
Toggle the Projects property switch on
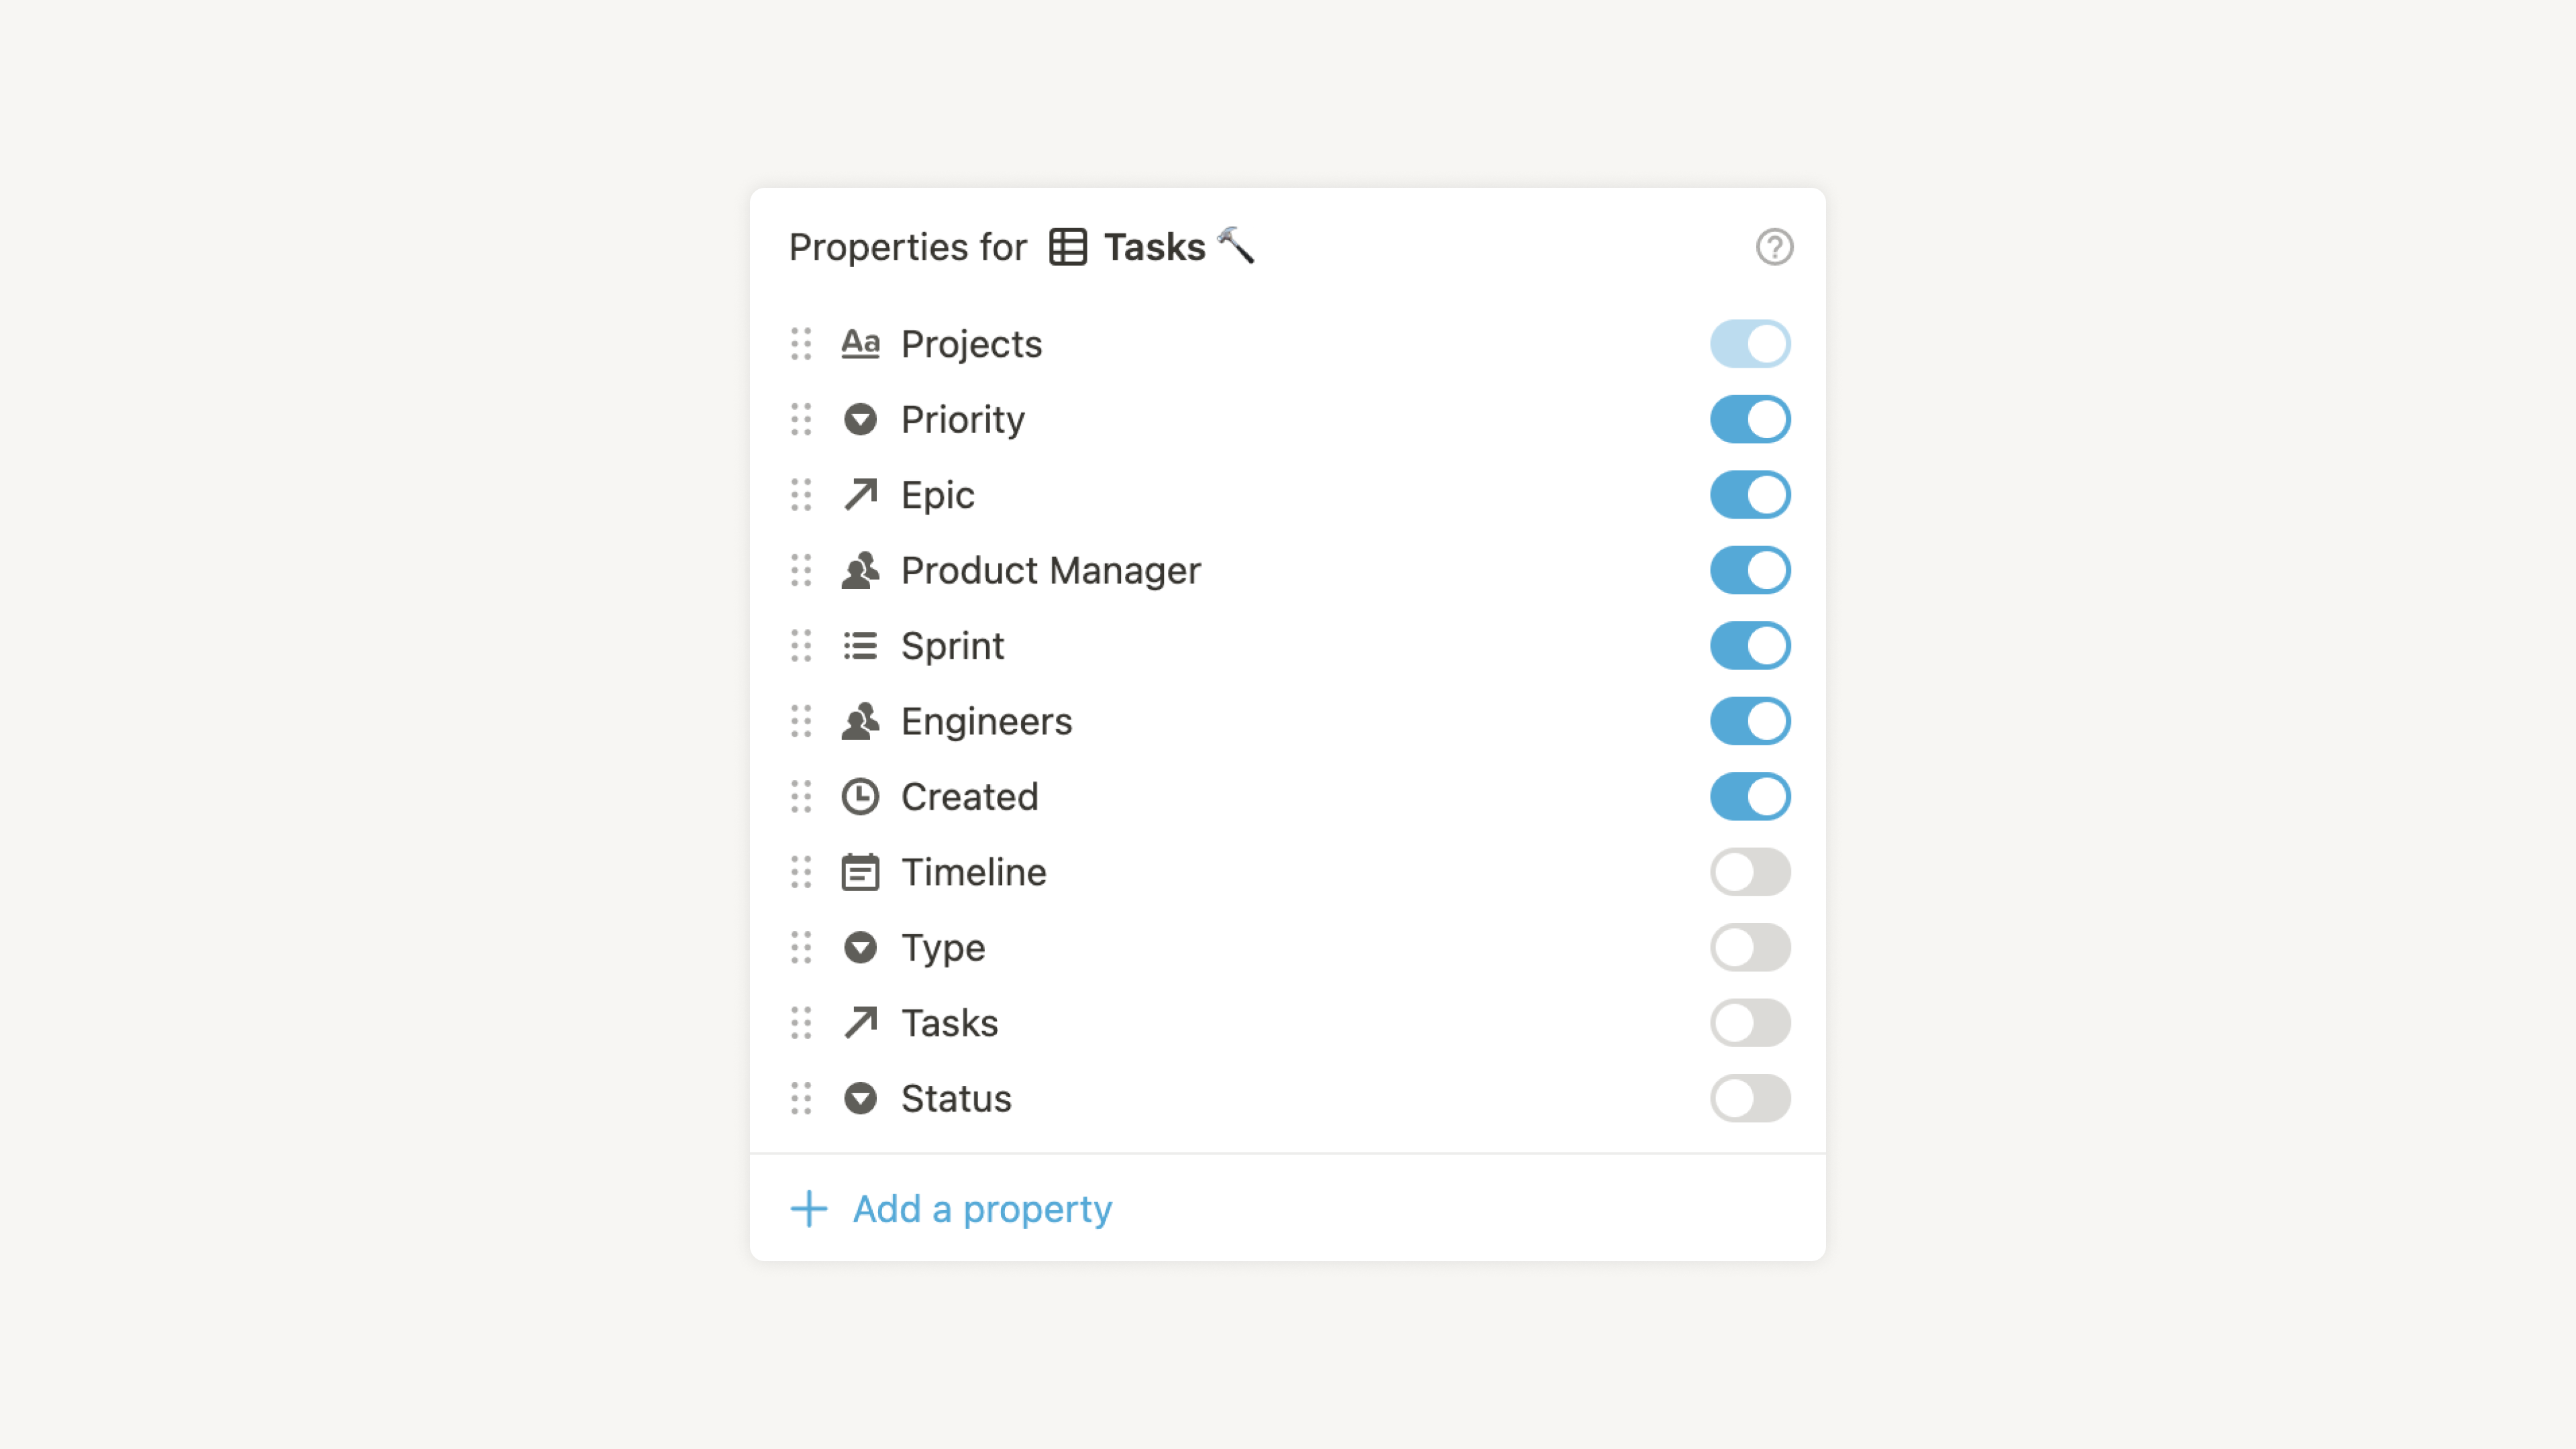coord(1750,343)
